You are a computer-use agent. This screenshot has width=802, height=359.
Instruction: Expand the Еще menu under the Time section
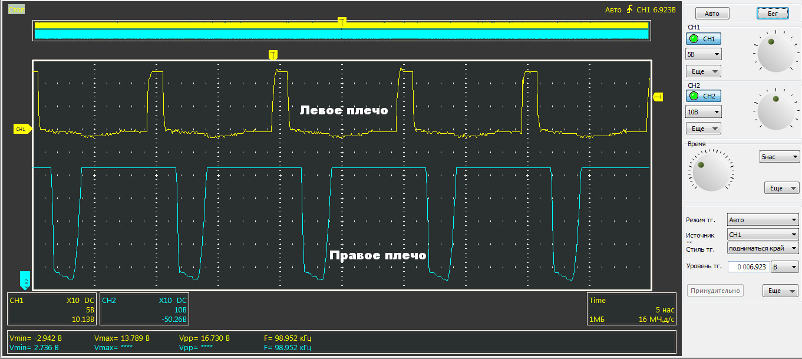[781, 188]
